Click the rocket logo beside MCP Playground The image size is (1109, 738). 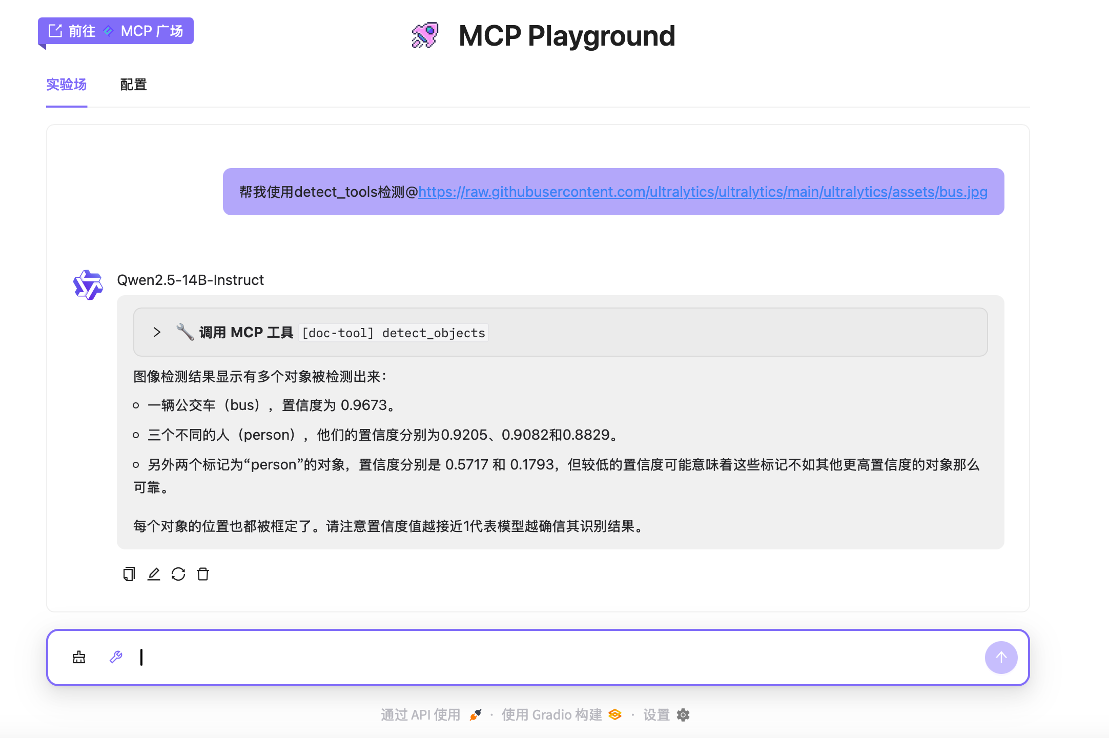coord(425,35)
